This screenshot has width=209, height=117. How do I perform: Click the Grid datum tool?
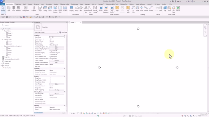coord(160,9)
